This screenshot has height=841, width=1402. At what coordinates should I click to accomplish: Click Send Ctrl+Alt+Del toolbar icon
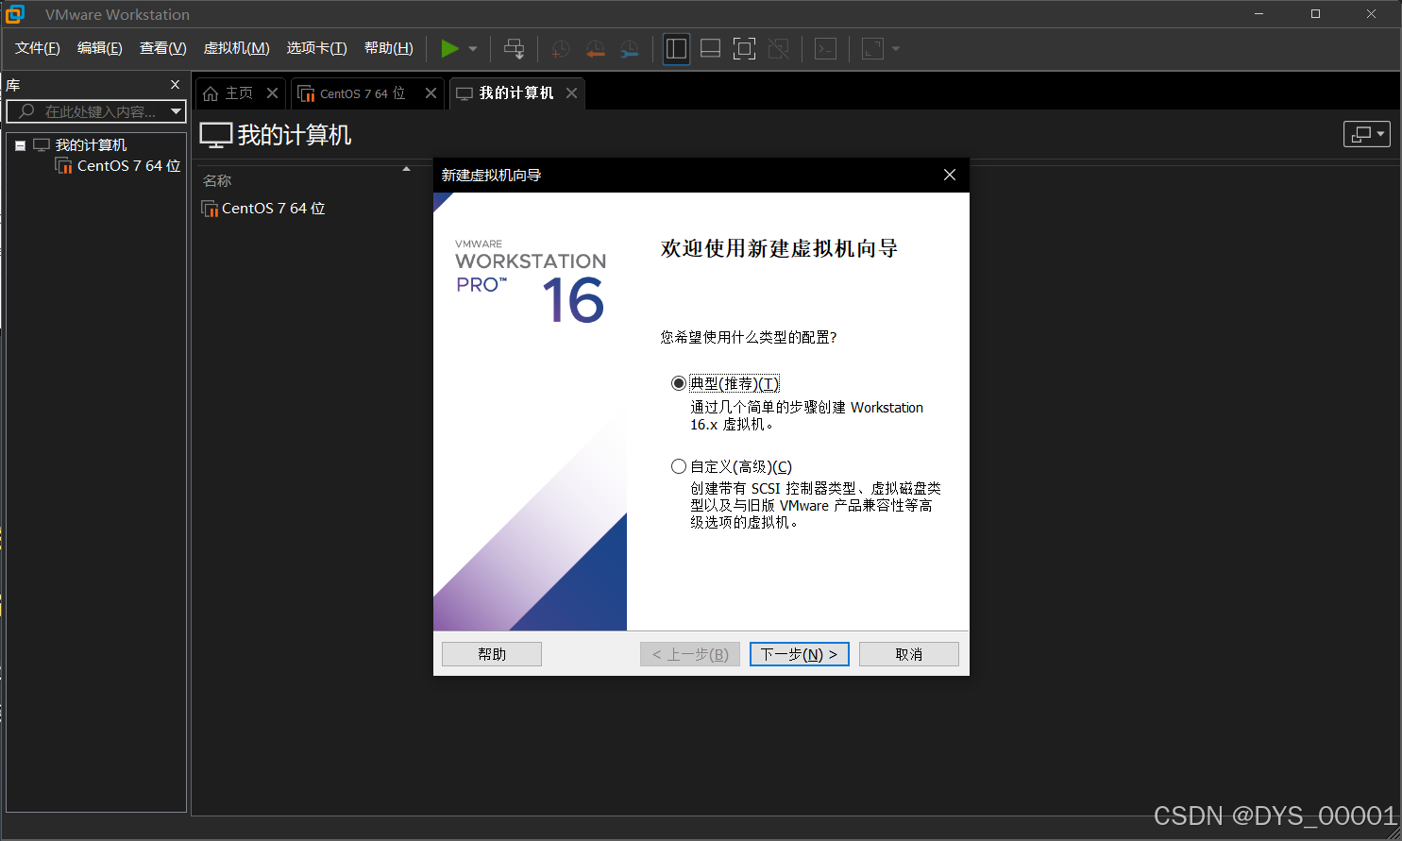[514, 48]
